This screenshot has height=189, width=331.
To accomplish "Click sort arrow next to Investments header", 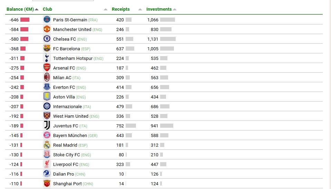I will [175, 9].
